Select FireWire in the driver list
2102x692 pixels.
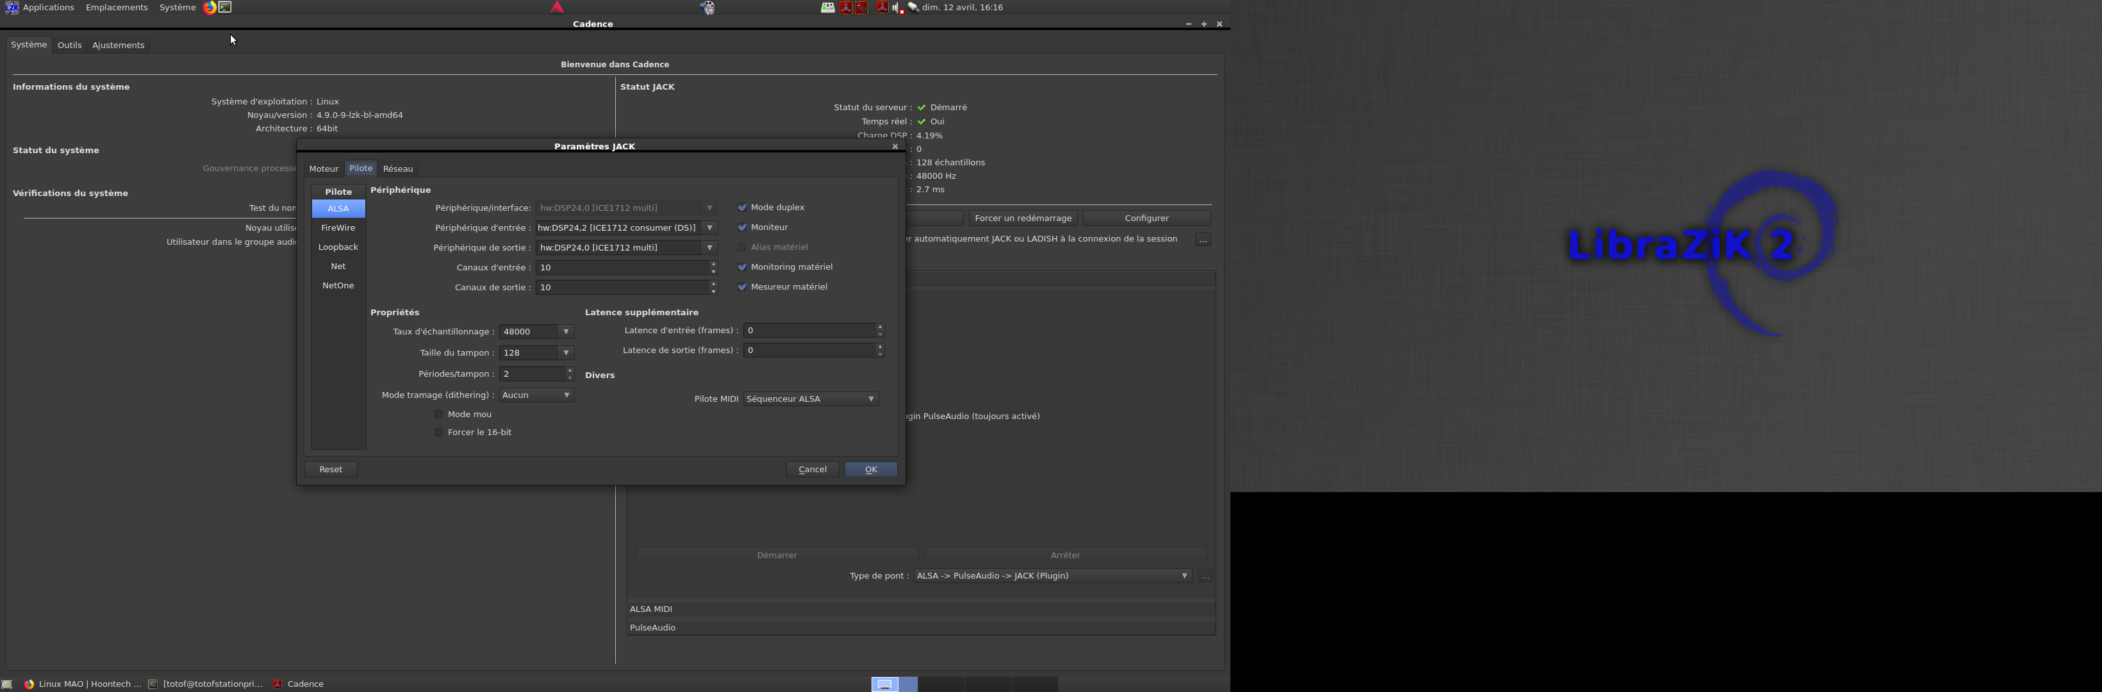tap(338, 227)
